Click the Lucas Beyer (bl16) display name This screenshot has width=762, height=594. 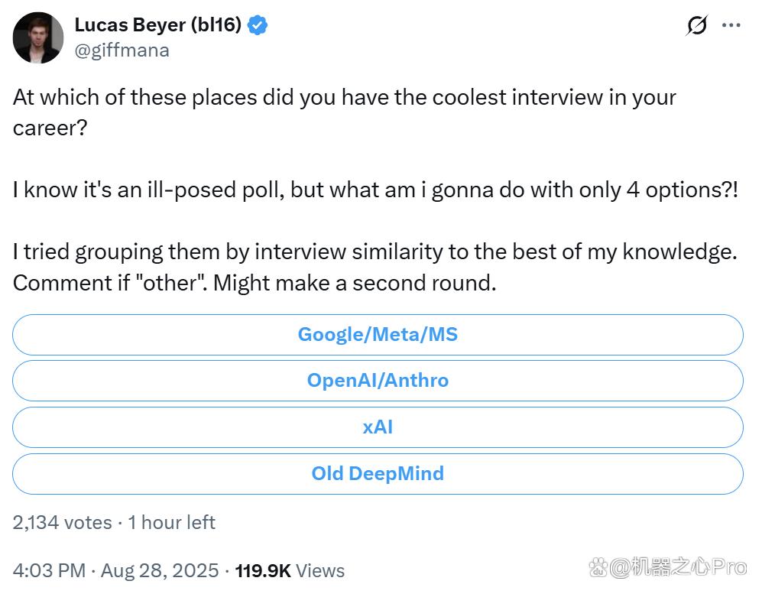pyautogui.click(x=158, y=24)
